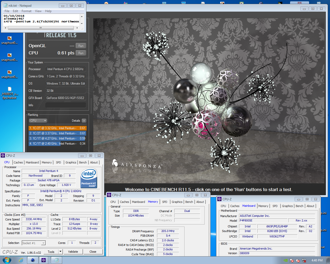Open the Windows Start orb

[7, 260]
